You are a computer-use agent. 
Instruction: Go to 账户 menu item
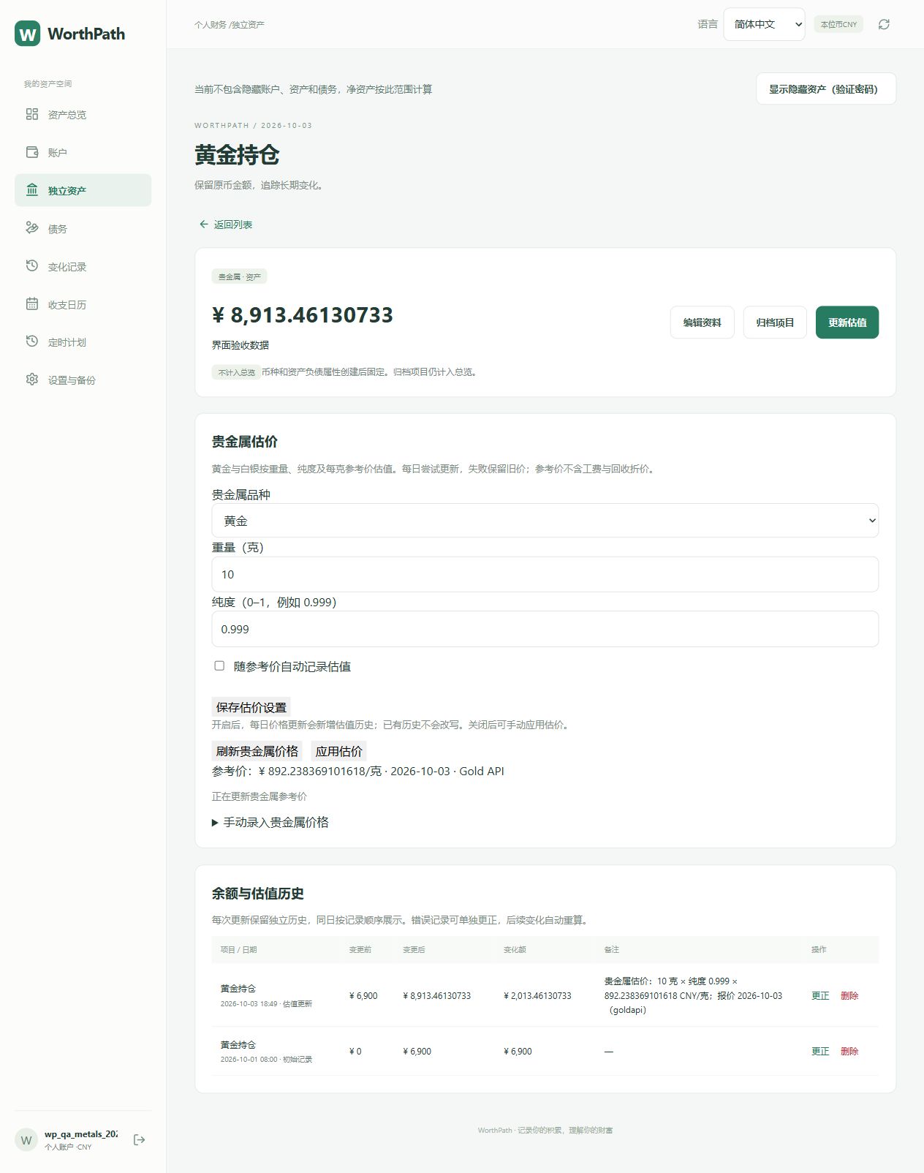[83, 152]
